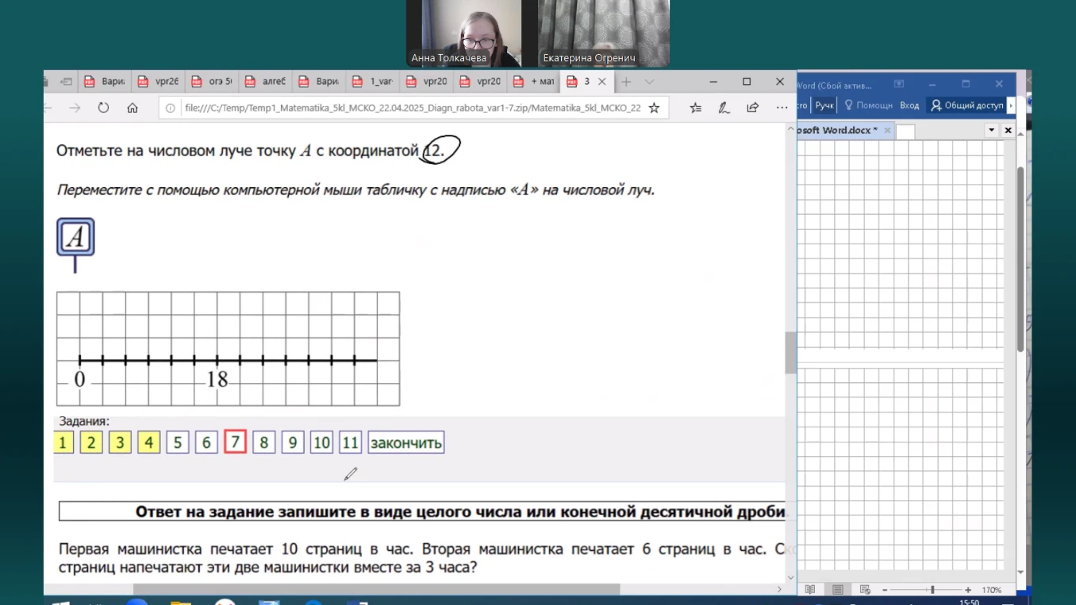Go to task 10

[321, 442]
